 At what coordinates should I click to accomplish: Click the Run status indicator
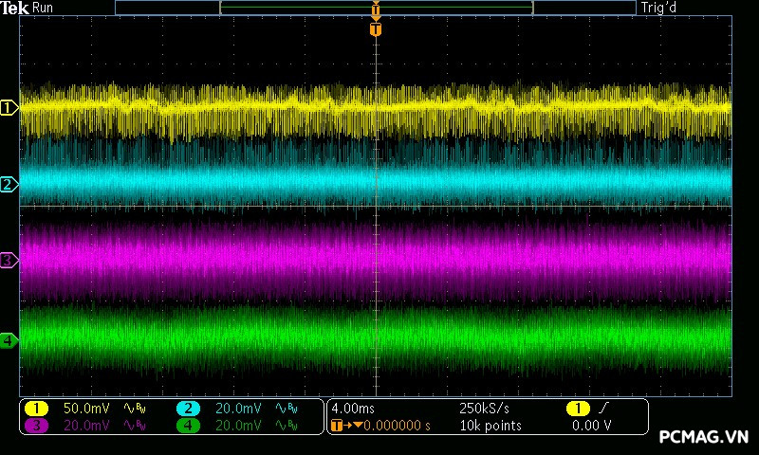click(45, 8)
